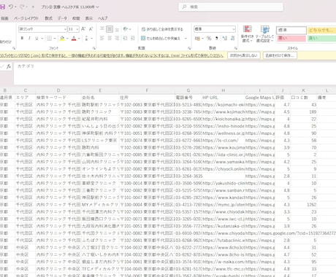
Task: Open the 数式 ribbon tab
Action: click(x=49, y=18)
